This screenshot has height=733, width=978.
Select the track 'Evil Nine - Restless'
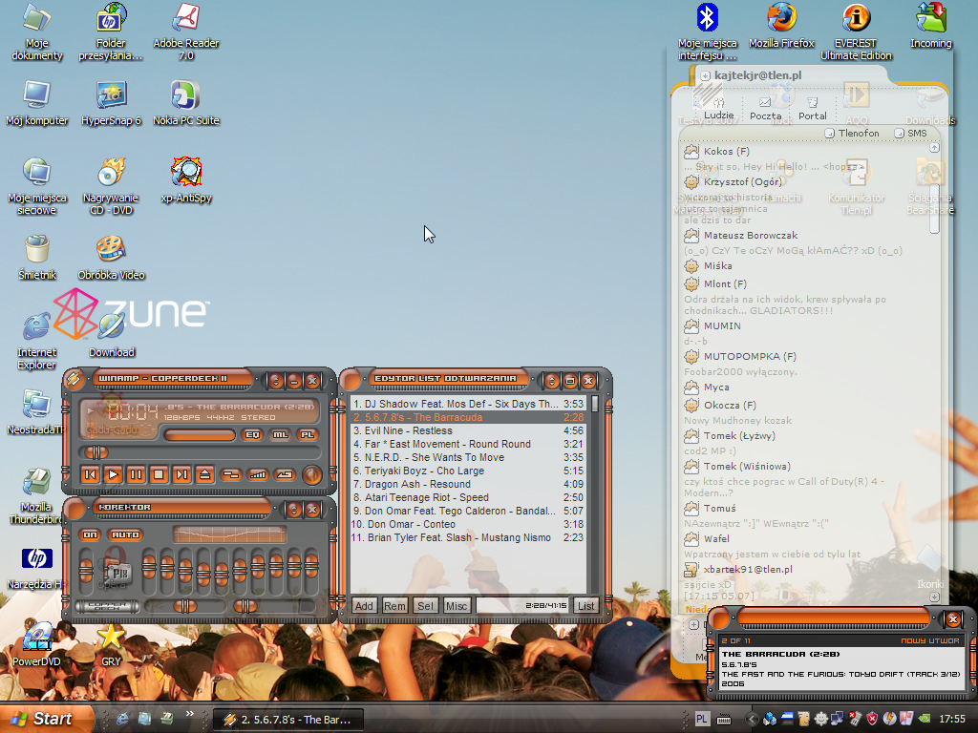point(468,430)
